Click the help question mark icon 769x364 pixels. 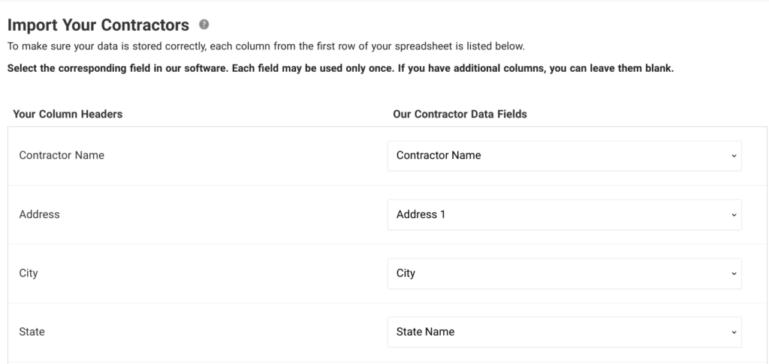(x=204, y=25)
